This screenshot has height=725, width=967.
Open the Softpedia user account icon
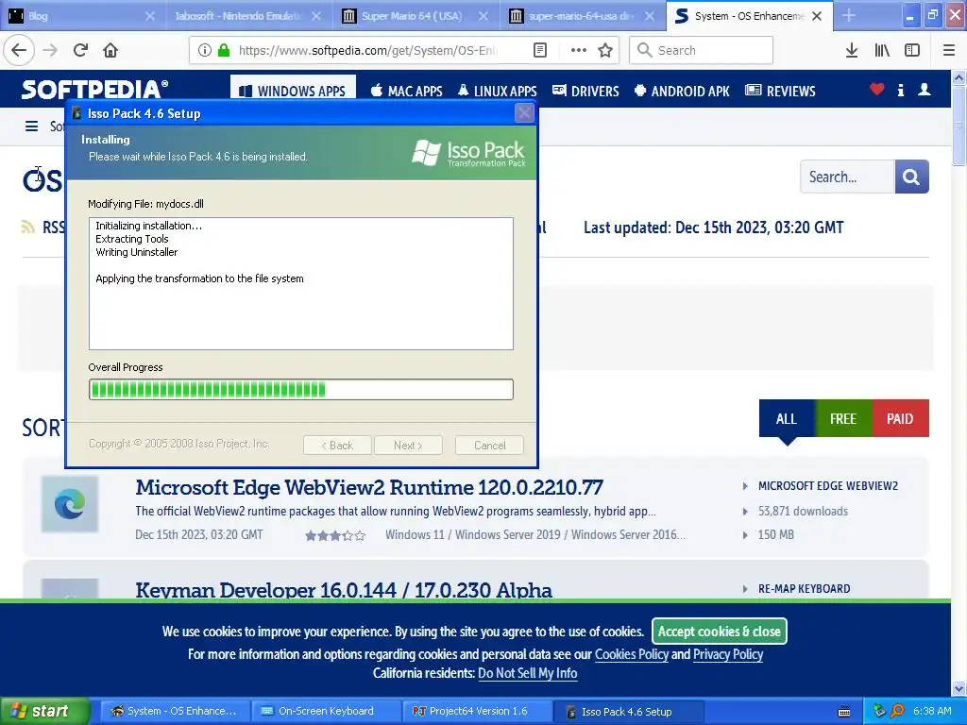pyautogui.click(x=924, y=90)
